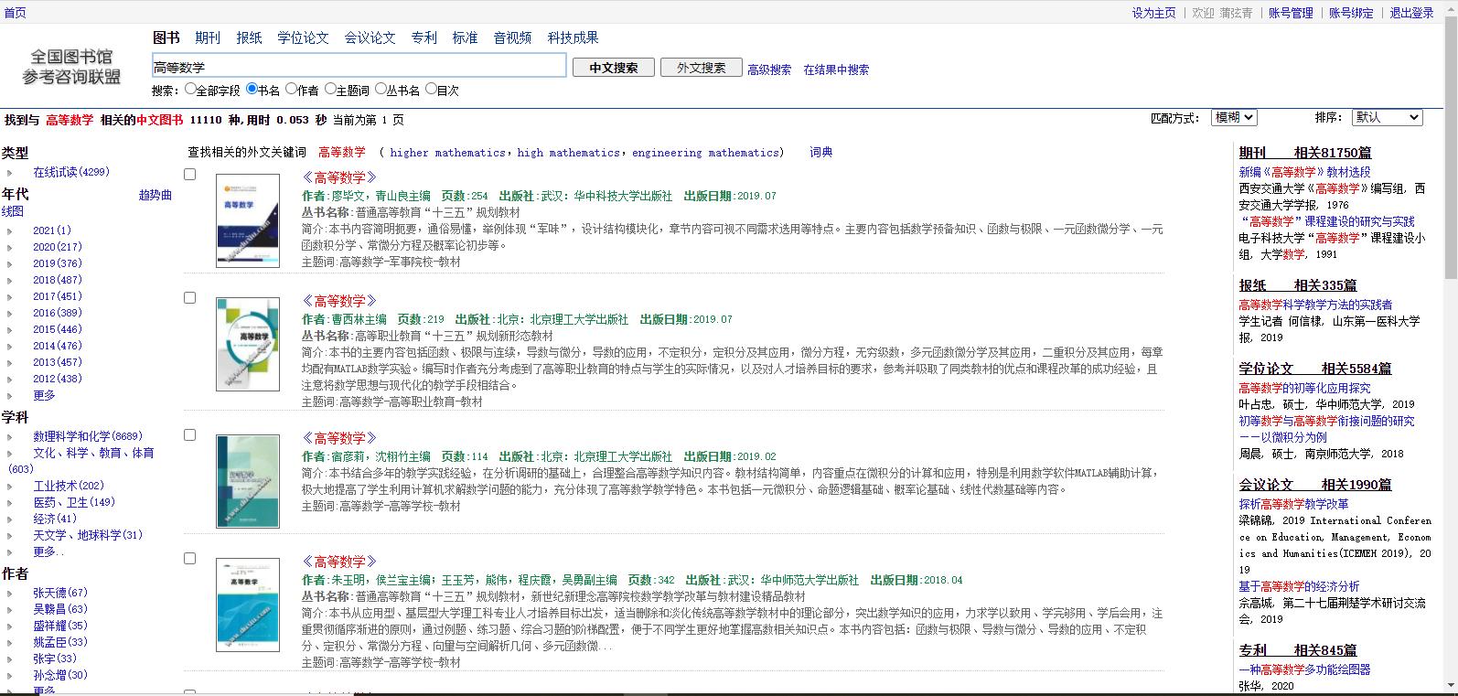
Task: Select the 作者 search radio
Action: coord(291,90)
